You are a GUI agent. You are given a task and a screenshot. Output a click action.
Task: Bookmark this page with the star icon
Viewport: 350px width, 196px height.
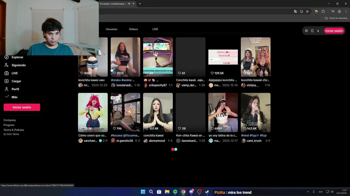pyautogui.click(x=307, y=11)
